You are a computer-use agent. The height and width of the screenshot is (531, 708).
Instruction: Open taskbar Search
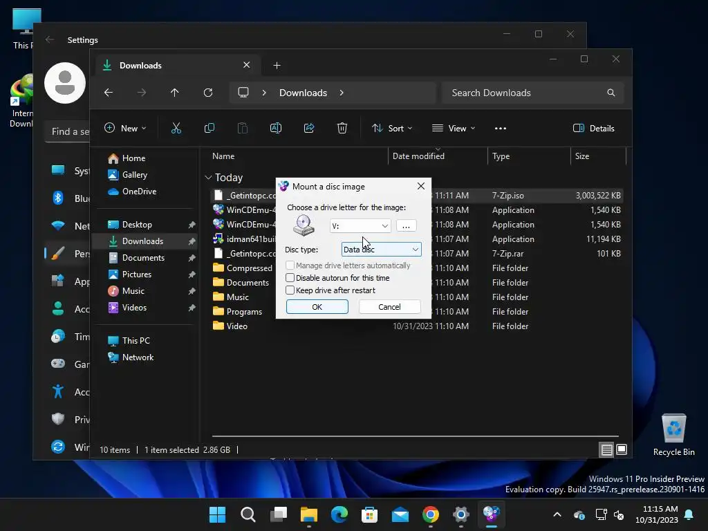point(248,514)
